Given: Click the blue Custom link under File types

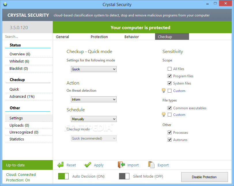Looking at the screenshot, I should pyautogui.click(x=179, y=115).
